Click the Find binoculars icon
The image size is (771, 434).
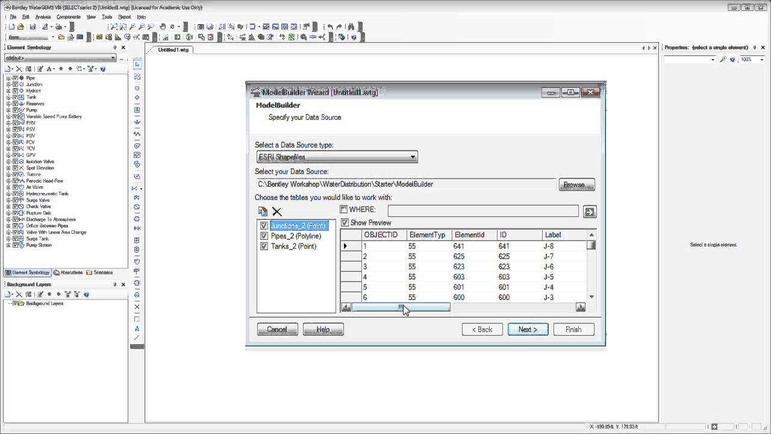(x=351, y=27)
